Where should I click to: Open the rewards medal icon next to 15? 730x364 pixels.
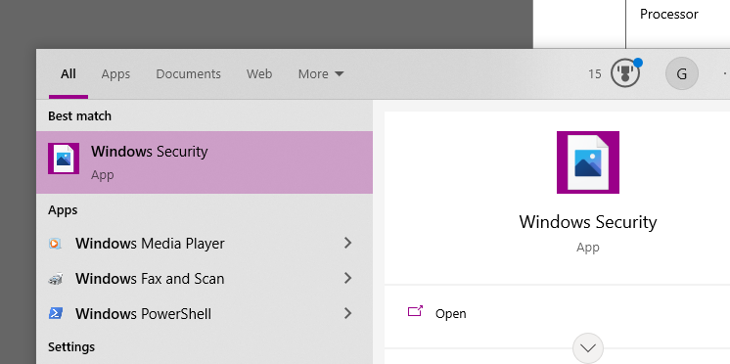pos(625,73)
